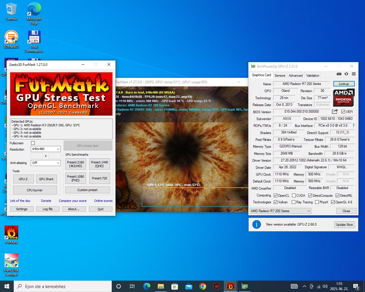Open Mail app from the taskbar
365x292 pixels.
[188, 286]
